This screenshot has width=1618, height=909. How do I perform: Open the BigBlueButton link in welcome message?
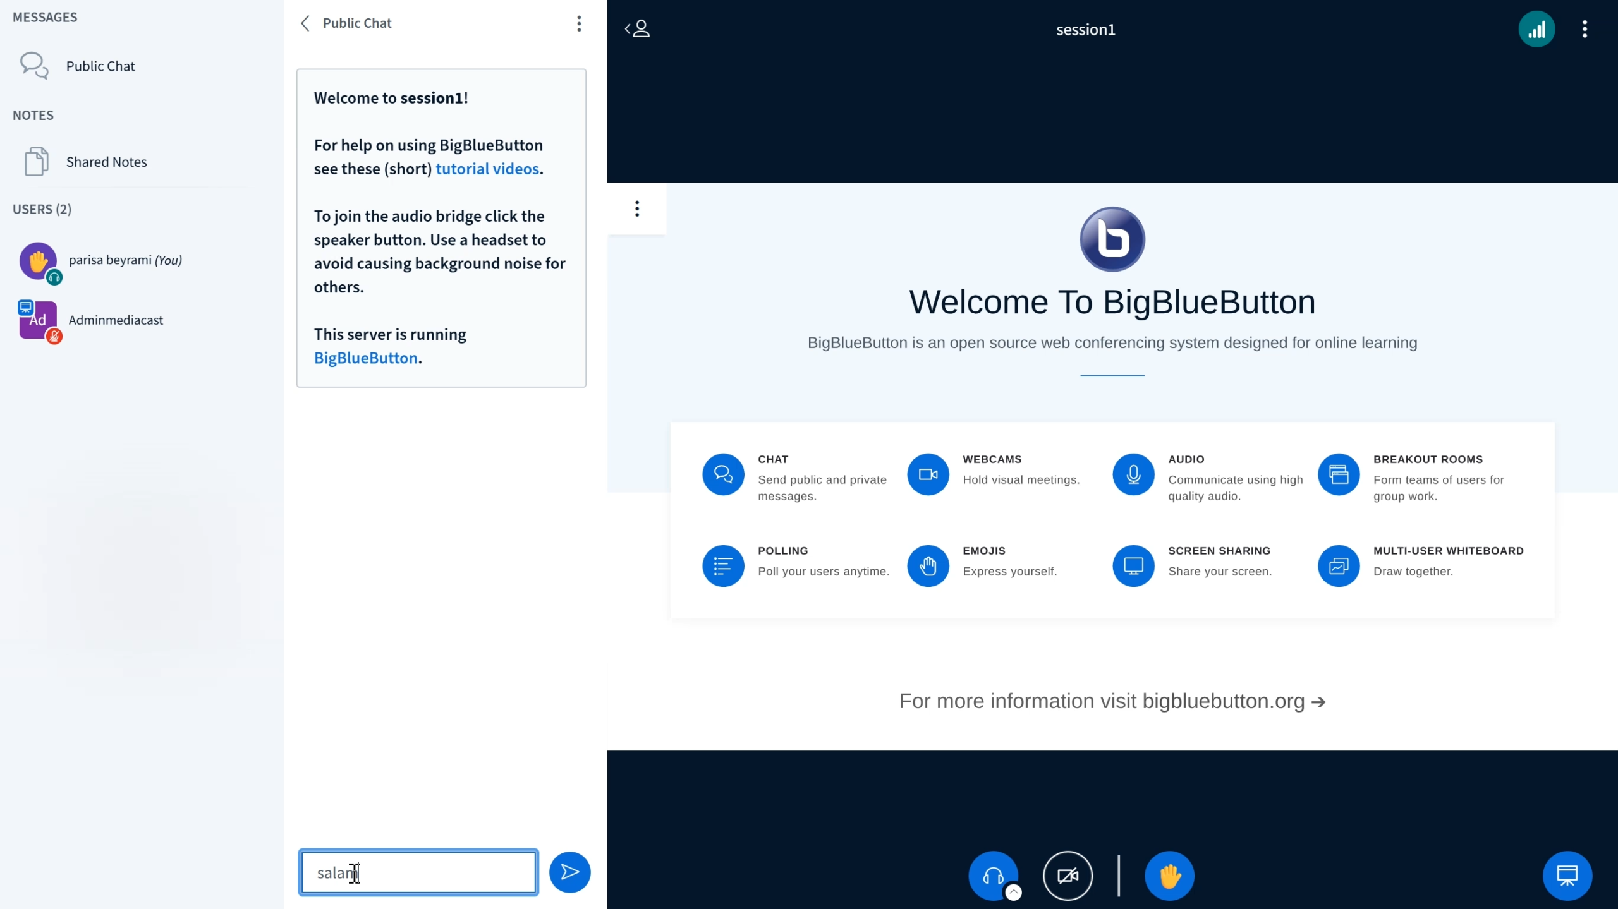point(365,358)
